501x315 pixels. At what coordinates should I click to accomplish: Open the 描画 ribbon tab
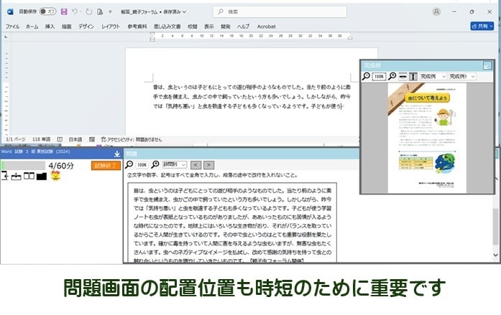click(66, 27)
